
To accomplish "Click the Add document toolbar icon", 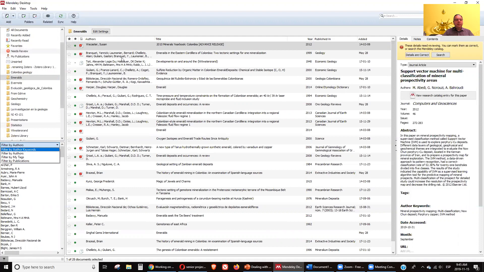I will 7,16.
